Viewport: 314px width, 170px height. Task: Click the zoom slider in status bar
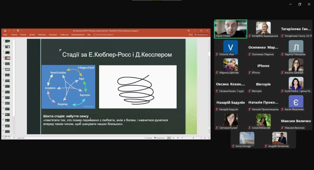[193, 138]
